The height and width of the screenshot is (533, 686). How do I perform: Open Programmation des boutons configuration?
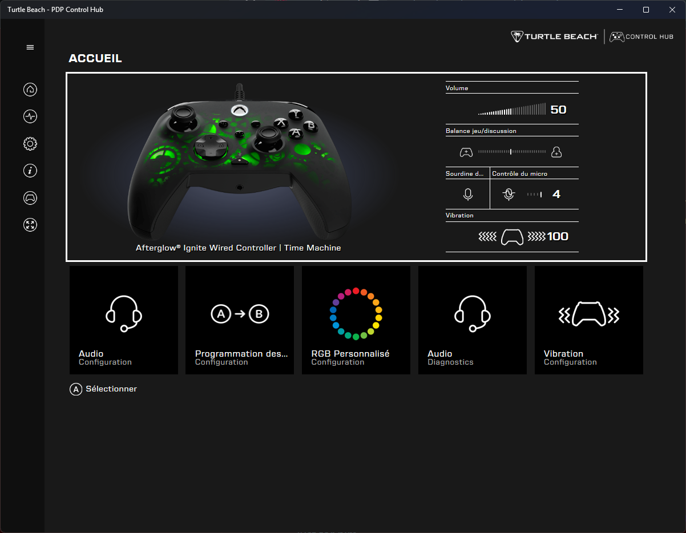[x=240, y=320]
